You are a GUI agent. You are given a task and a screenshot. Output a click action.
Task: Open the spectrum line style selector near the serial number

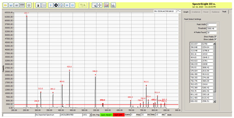click(178, 12)
